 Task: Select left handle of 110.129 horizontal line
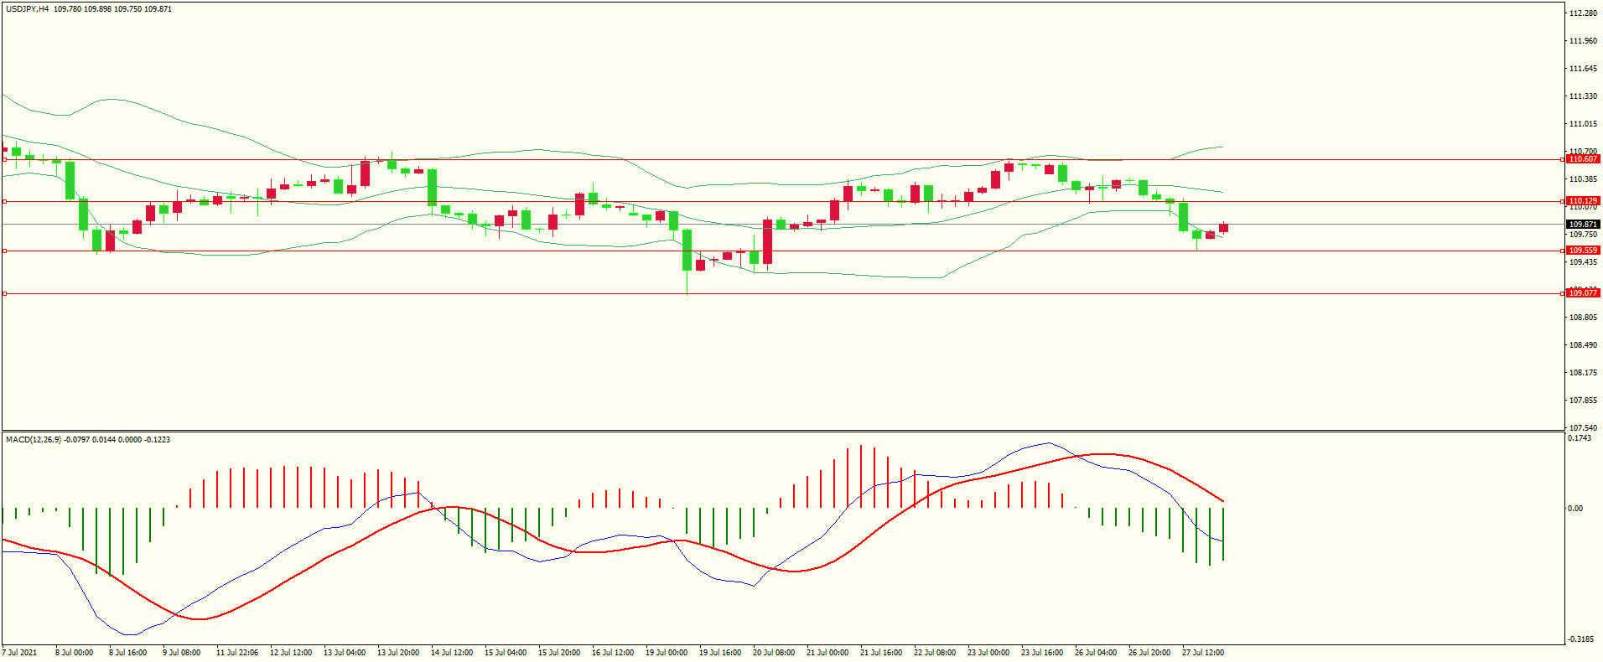[4, 201]
